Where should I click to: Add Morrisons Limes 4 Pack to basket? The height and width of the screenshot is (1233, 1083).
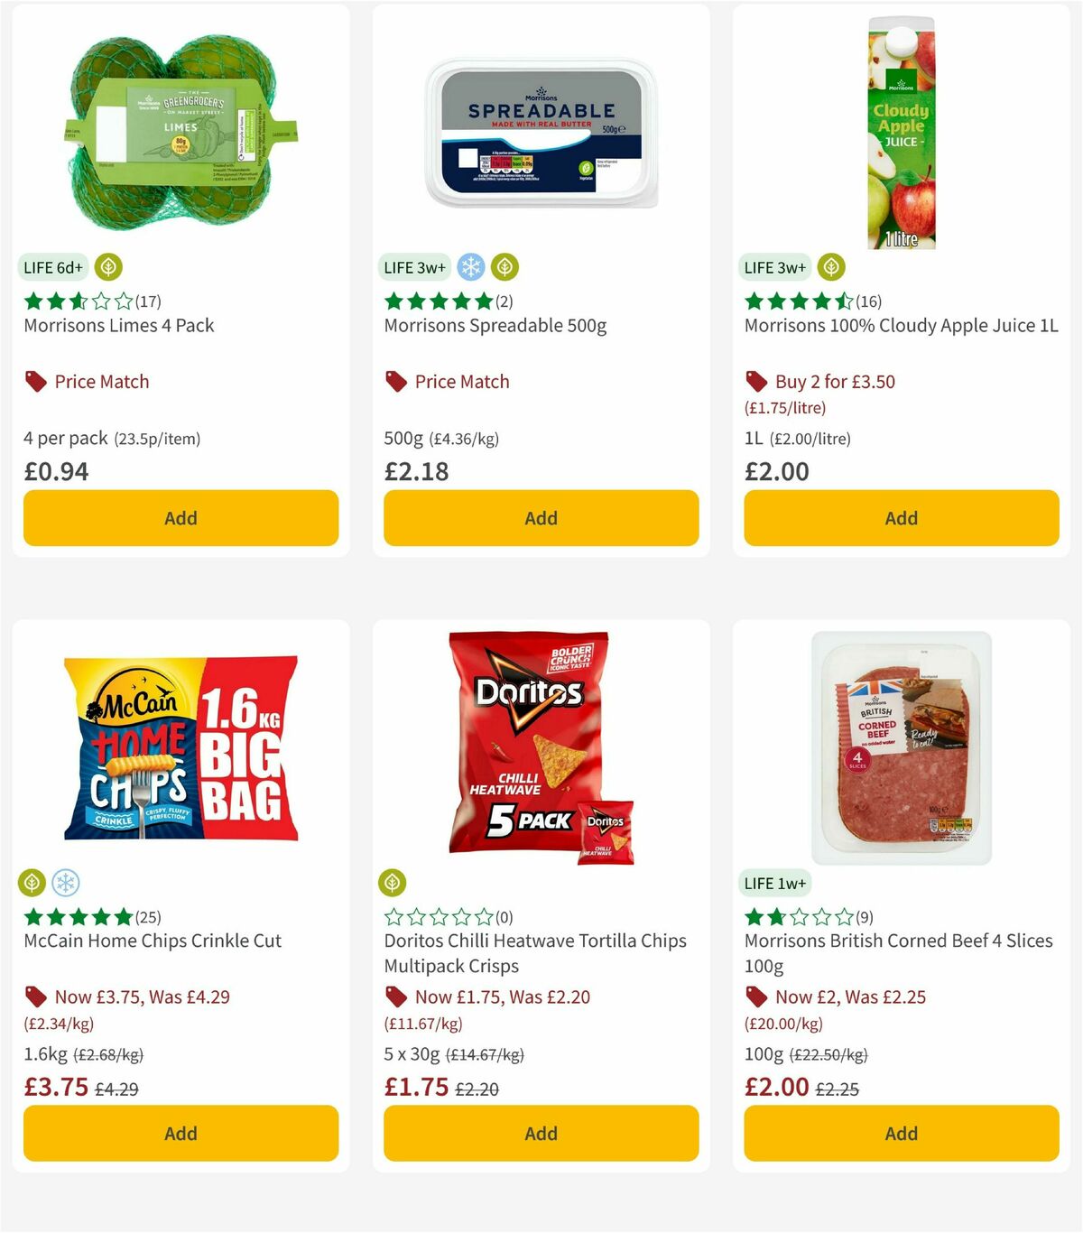pos(180,518)
